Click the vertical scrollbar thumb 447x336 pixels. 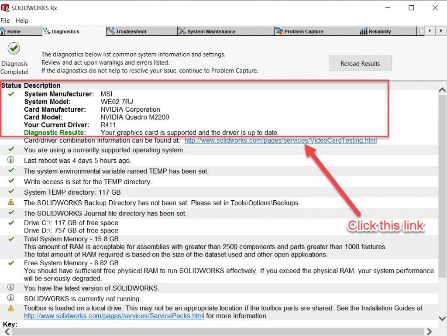coord(442,186)
